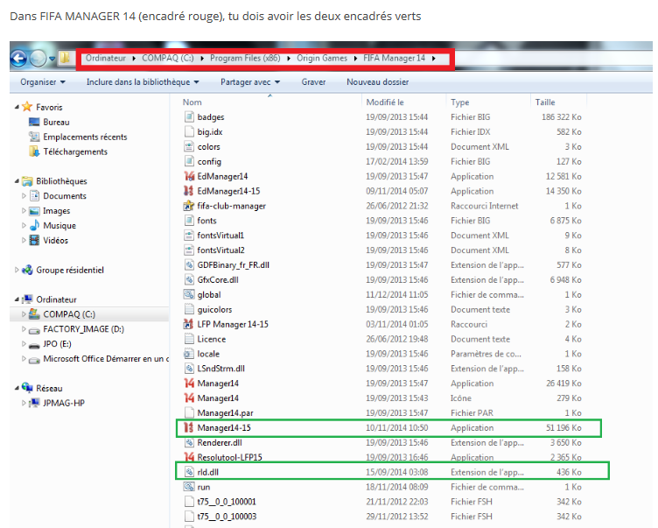Expand the FACTORY_IMAGE (D:) drive node
This screenshot has height=528, width=658.
pos(24,329)
